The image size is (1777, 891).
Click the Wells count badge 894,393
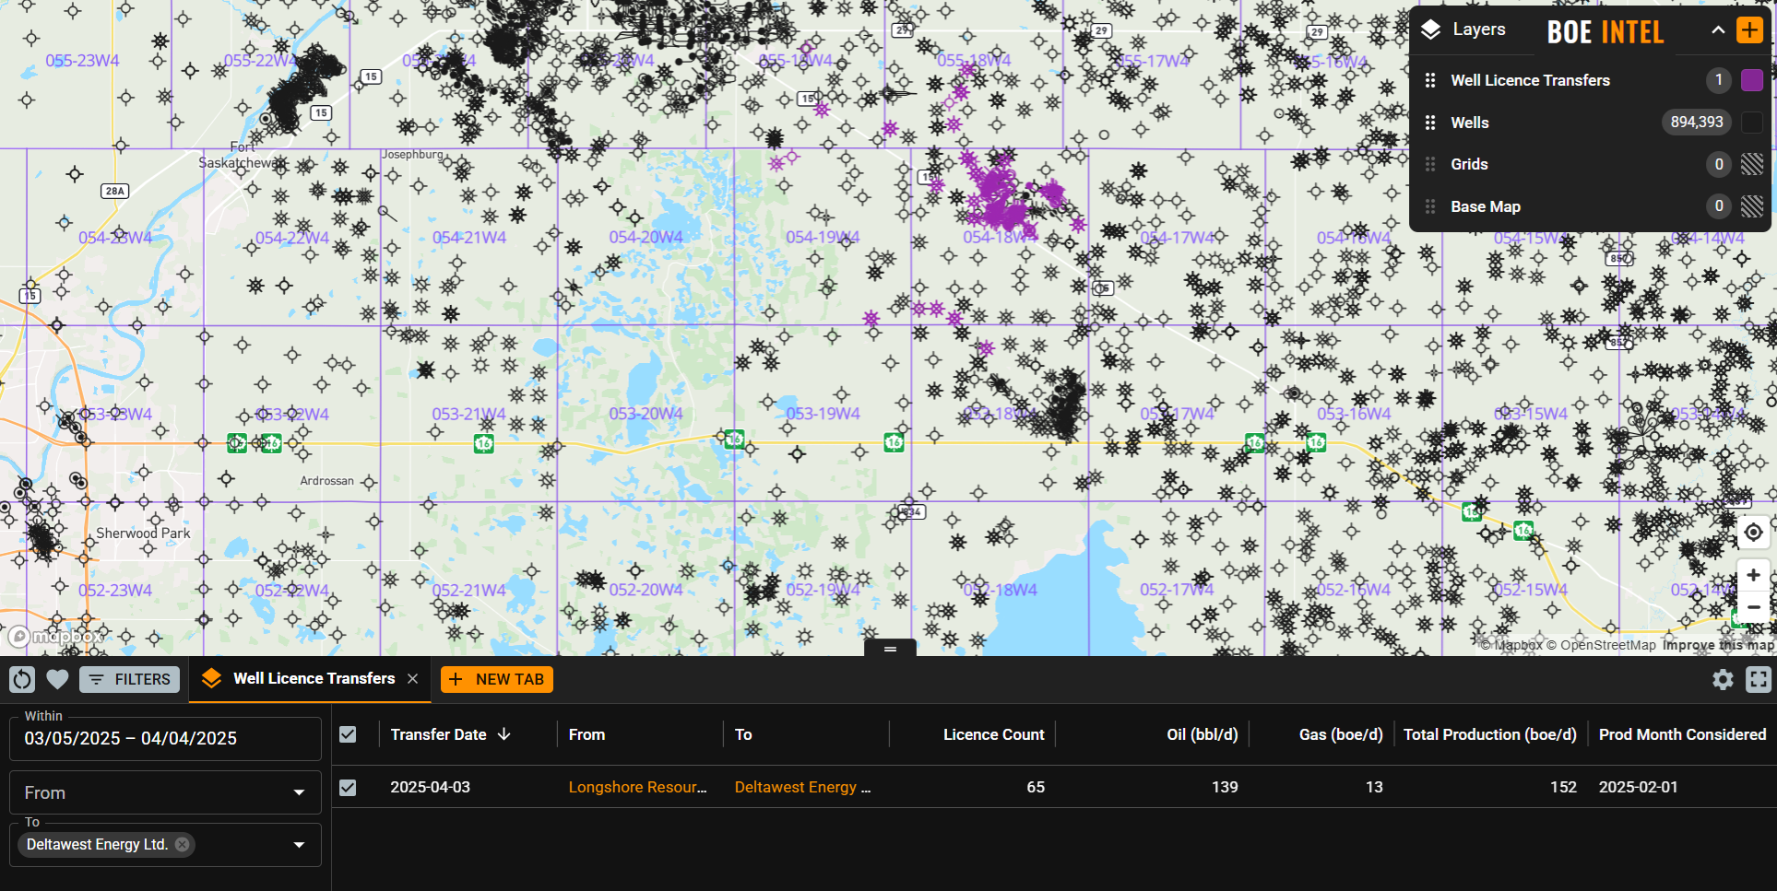1697,122
